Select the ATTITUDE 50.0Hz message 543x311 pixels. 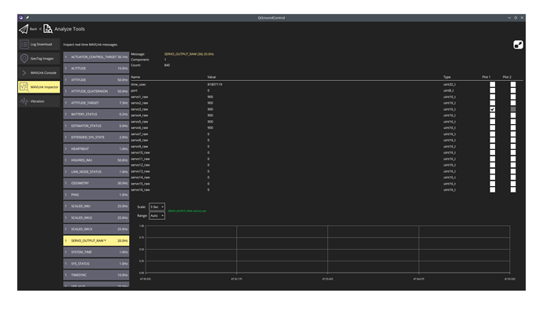(x=96, y=80)
